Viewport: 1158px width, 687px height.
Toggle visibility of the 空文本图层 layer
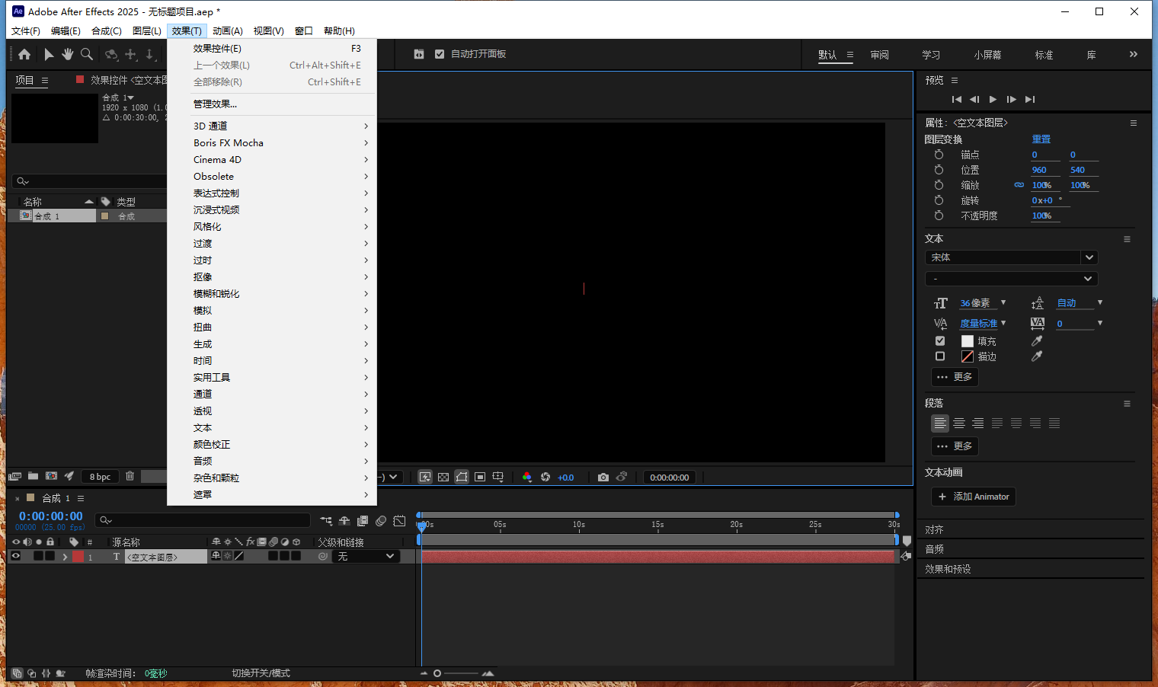pos(15,556)
